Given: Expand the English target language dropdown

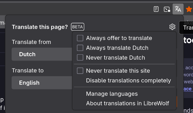Looking at the screenshot, I should 42,83.
